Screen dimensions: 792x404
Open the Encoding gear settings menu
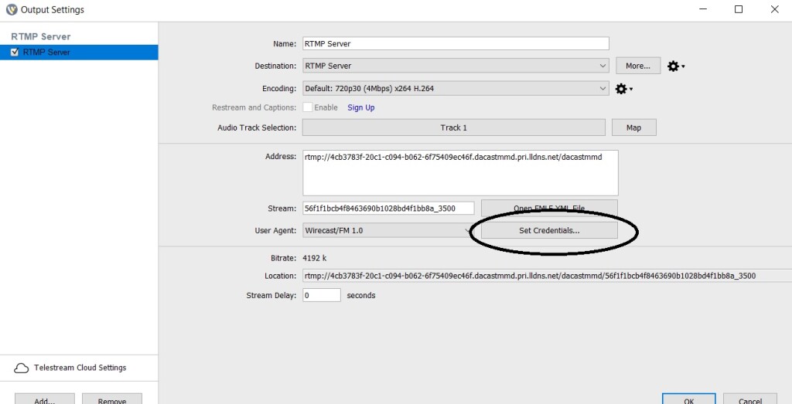point(624,89)
